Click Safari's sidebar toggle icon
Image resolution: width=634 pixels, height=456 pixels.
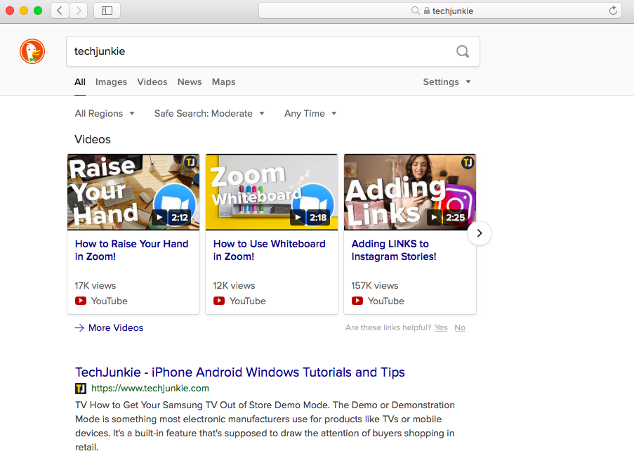coord(106,11)
